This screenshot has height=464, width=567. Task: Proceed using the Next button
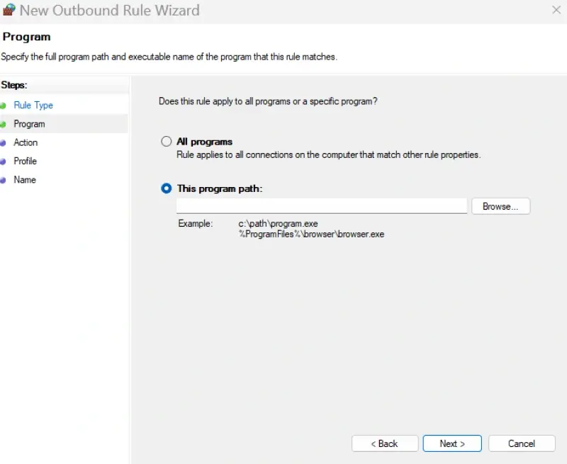tap(451, 443)
